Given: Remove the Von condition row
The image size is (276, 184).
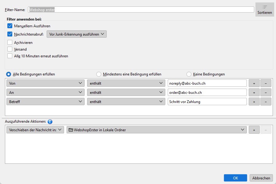Looking at the screenshot, I should [266, 83].
